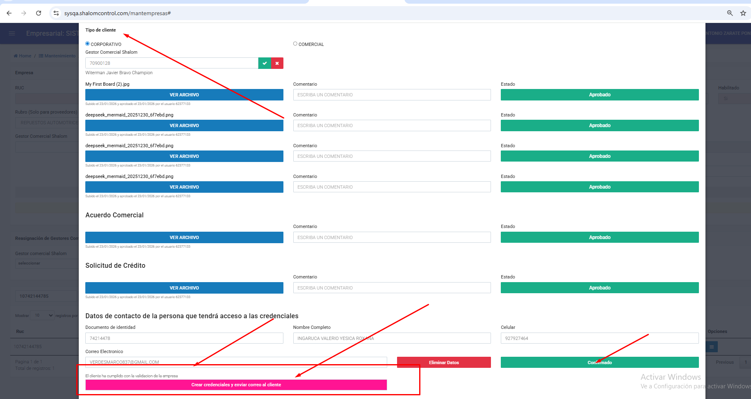This screenshot has height=399, width=751.
Task: Open the Gestor comercial seleccionar dropdown
Action: click(x=46, y=263)
